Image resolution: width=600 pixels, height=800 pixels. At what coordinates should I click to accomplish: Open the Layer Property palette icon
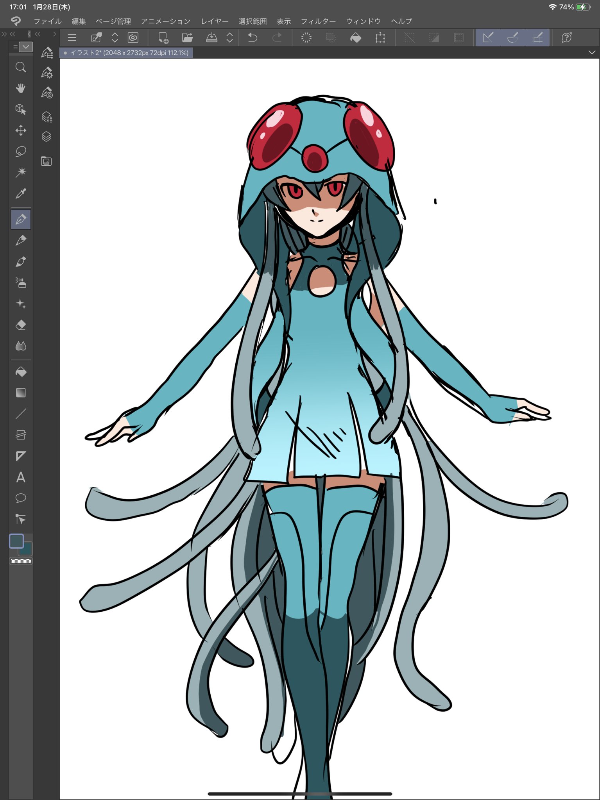pyautogui.click(x=47, y=117)
